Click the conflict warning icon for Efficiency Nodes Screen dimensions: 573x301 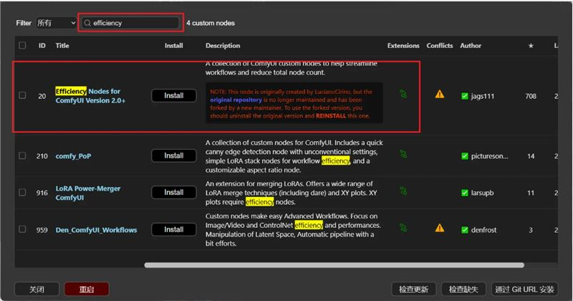tap(440, 95)
